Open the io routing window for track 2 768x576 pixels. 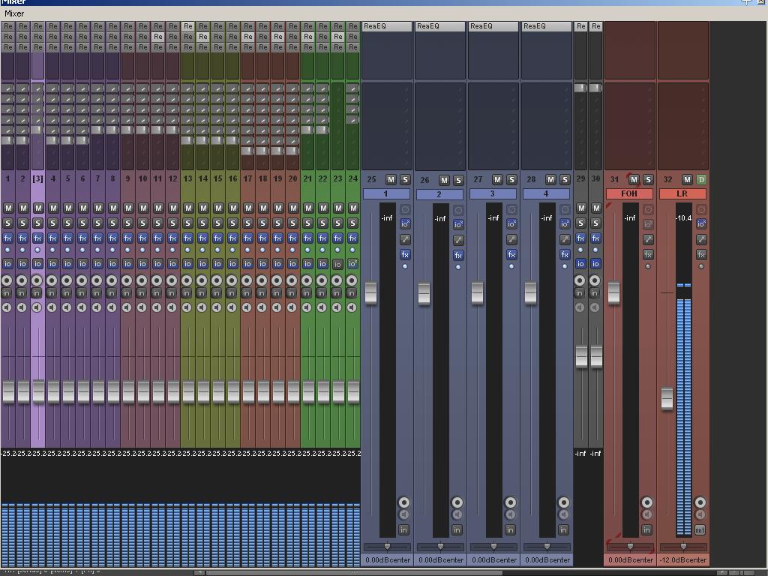(22, 264)
